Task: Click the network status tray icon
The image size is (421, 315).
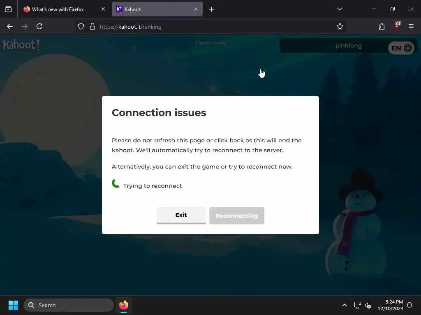Action: [357, 305]
